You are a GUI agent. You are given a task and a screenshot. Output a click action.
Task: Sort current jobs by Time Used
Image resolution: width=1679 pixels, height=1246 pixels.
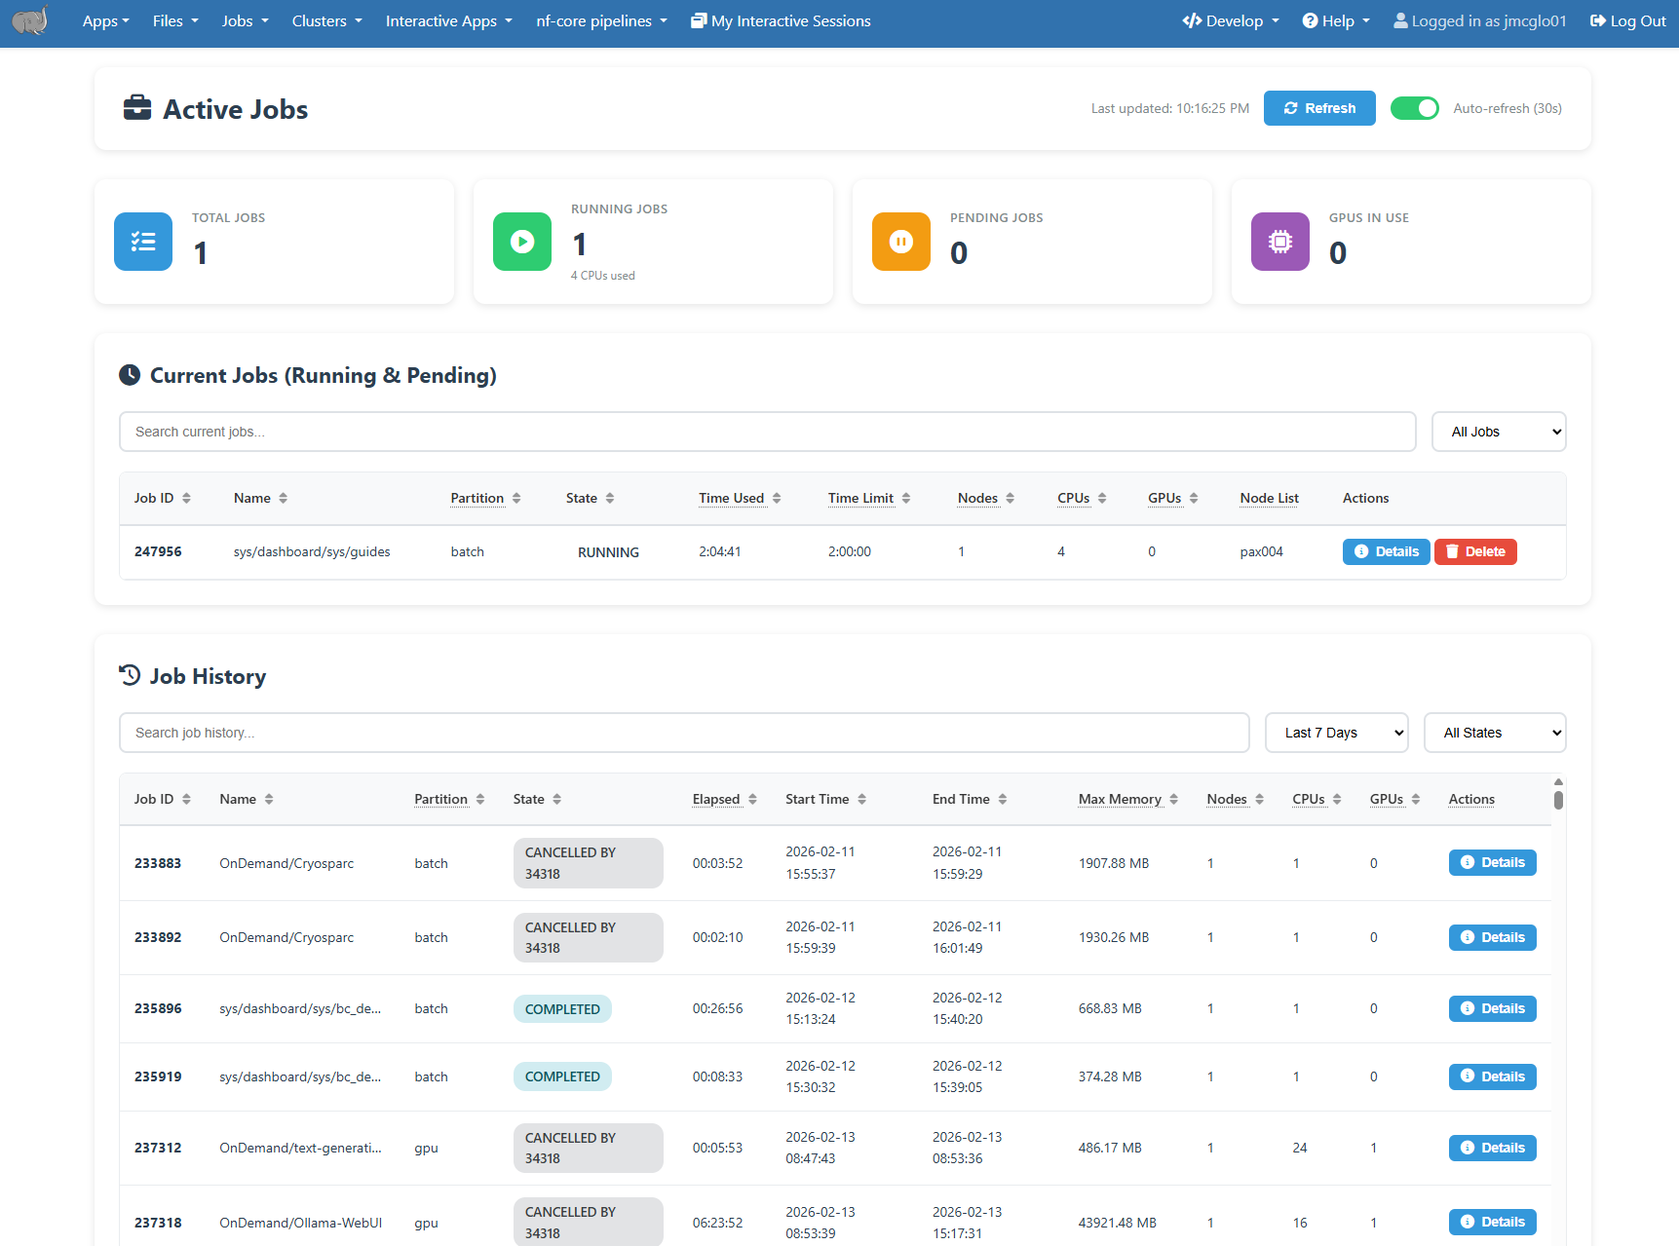[739, 498]
